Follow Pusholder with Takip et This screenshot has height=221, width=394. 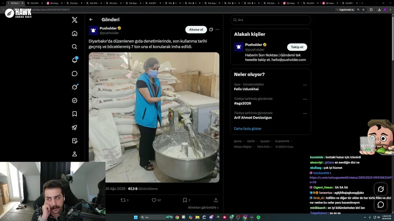pos(297,47)
